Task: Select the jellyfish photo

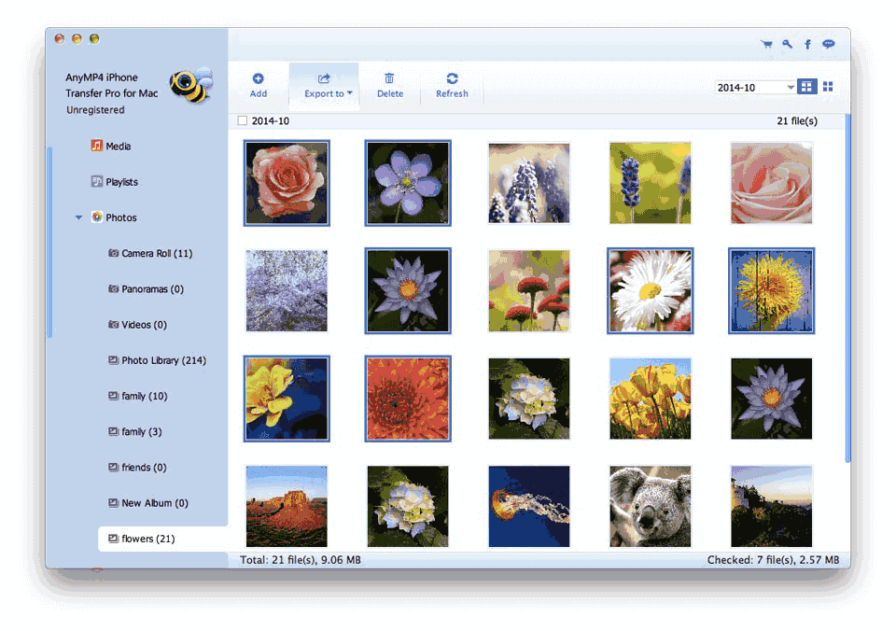Action: (529, 507)
